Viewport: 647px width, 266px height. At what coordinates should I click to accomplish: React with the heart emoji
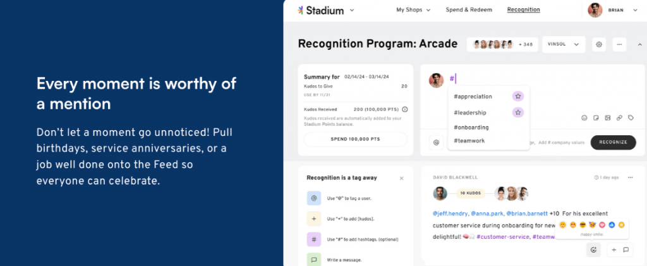(x=602, y=225)
